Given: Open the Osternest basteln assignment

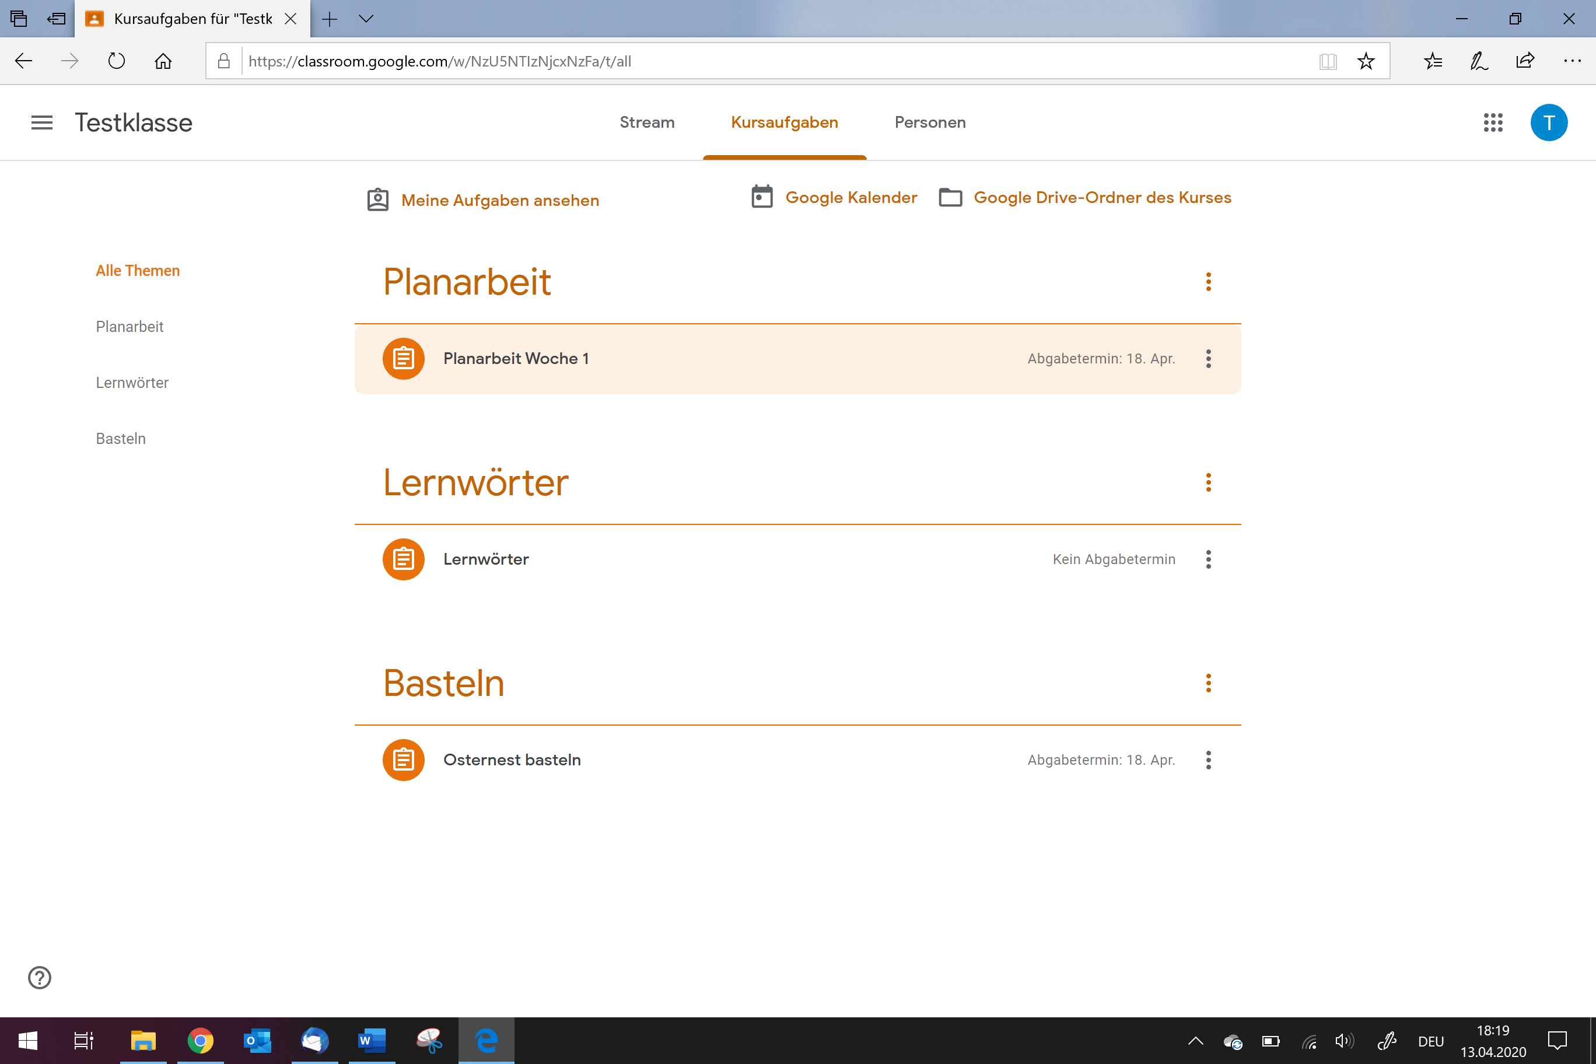Looking at the screenshot, I should [797, 760].
